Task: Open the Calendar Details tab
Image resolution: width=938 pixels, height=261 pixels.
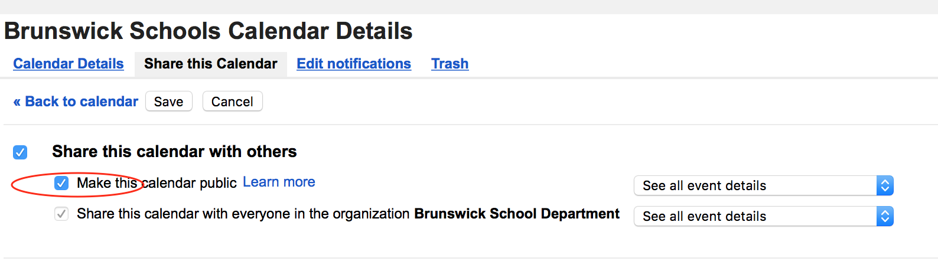Action: [x=69, y=64]
